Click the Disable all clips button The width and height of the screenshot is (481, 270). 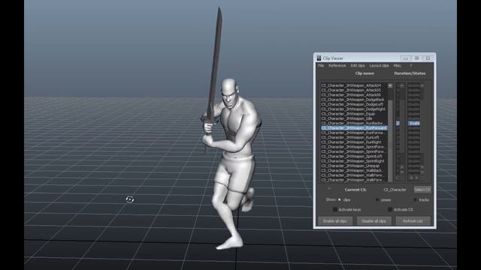tap(374, 220)
